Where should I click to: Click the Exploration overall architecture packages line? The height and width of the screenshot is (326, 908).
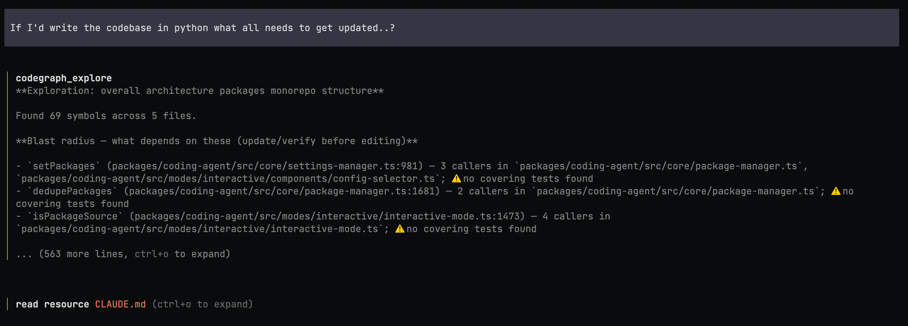click(x=199, y=91)
